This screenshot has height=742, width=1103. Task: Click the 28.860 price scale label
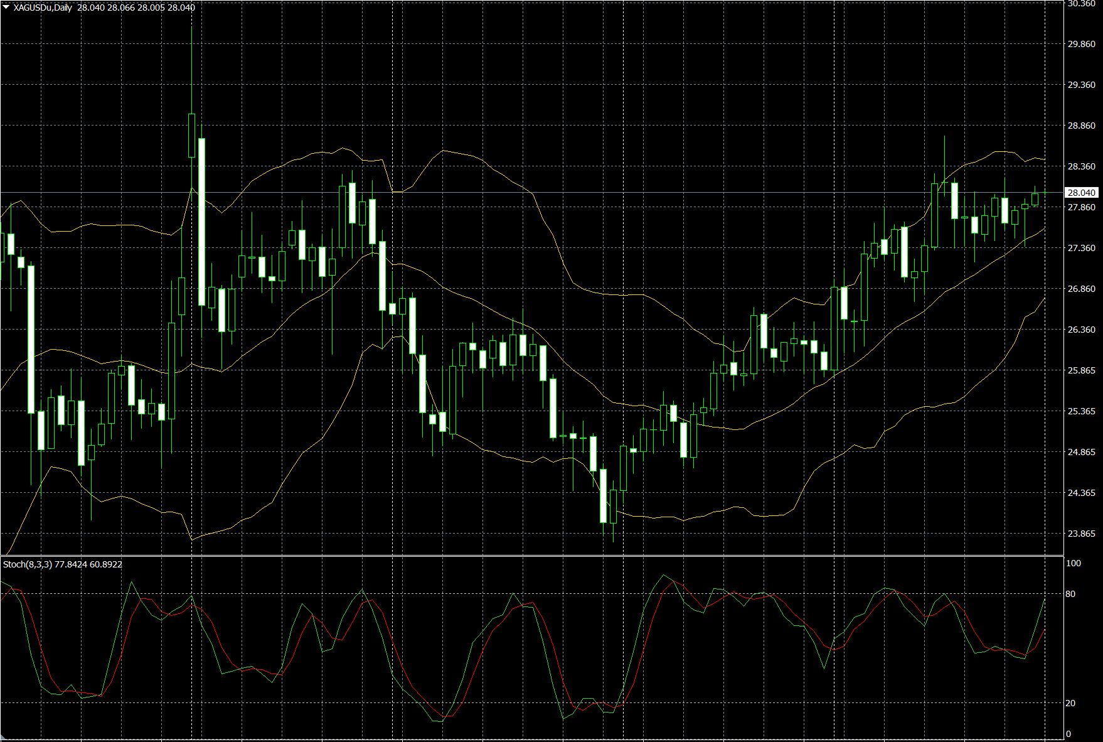coord(1082,126)
